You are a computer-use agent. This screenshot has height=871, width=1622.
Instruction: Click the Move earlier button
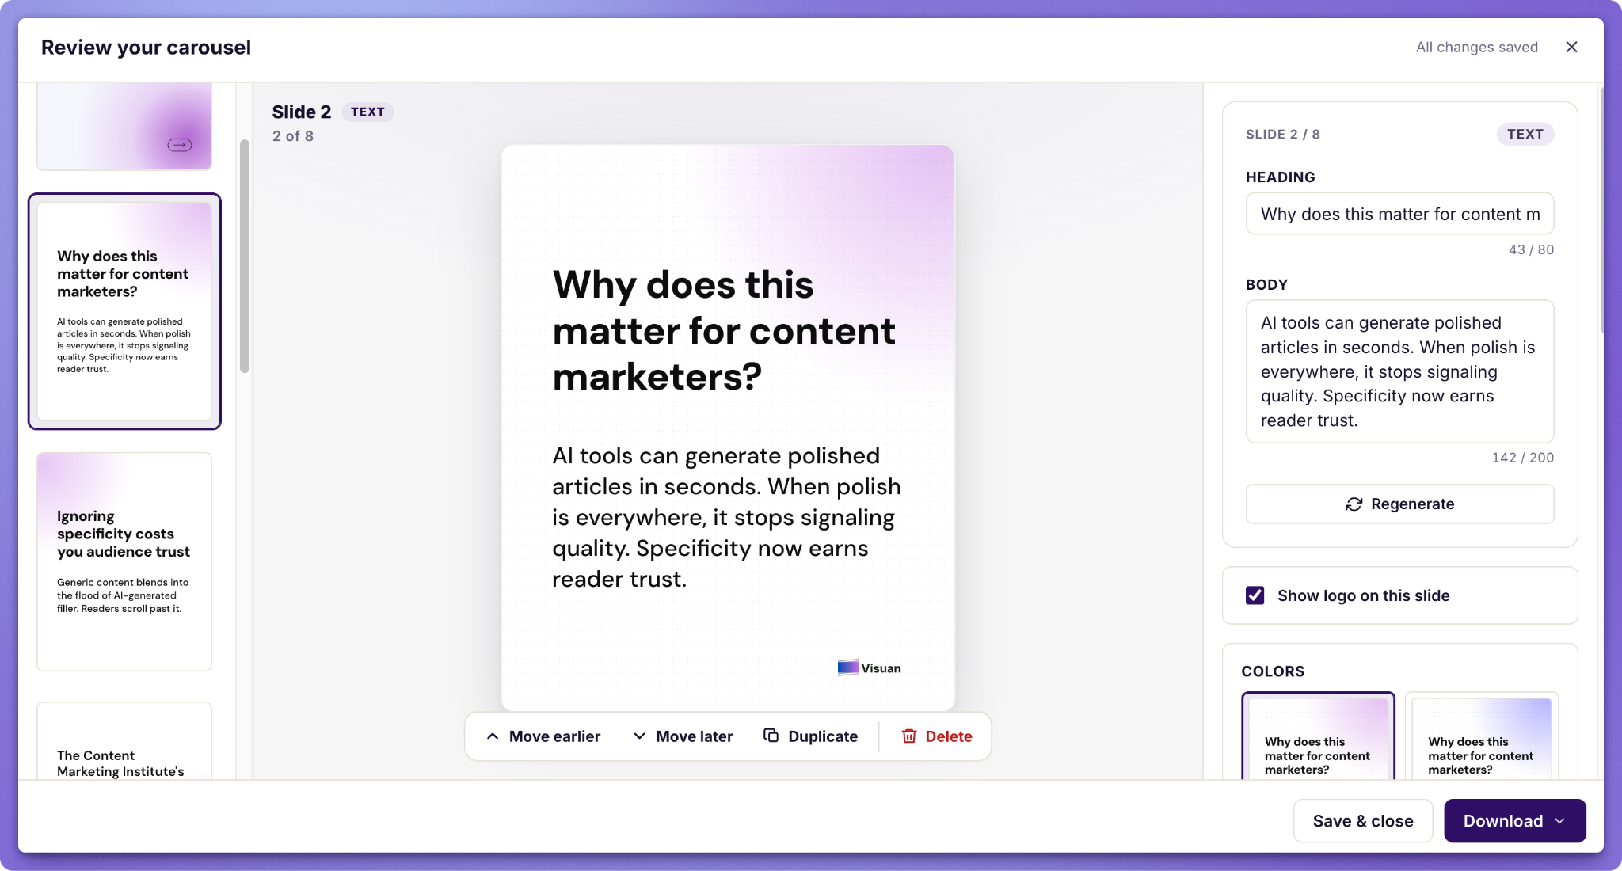coord(543,736)
